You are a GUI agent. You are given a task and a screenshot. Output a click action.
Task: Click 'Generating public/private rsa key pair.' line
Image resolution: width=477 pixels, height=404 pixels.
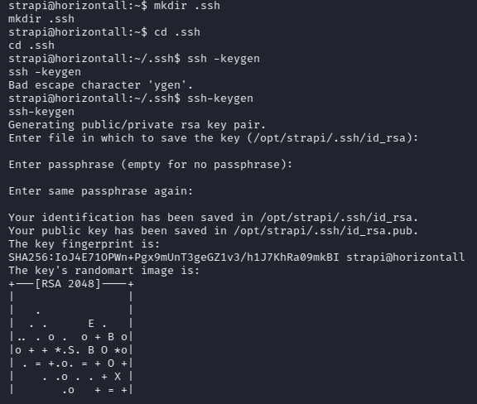pyautogui.click(x=137, y=125)
